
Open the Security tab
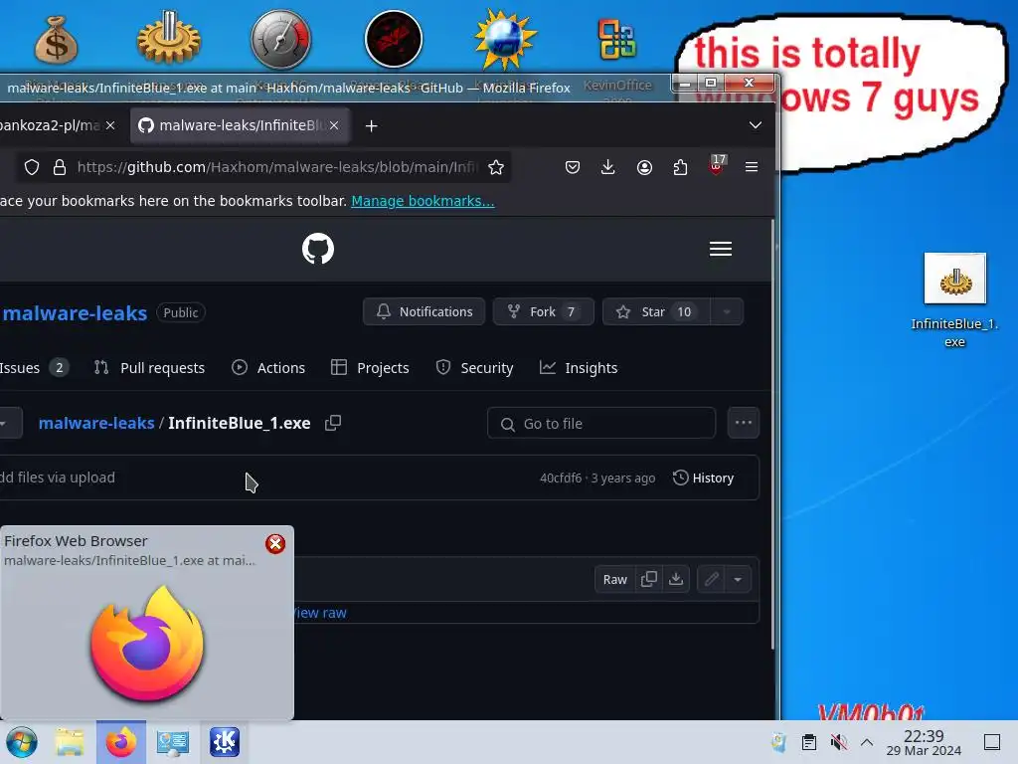click(x=474, y=368)
